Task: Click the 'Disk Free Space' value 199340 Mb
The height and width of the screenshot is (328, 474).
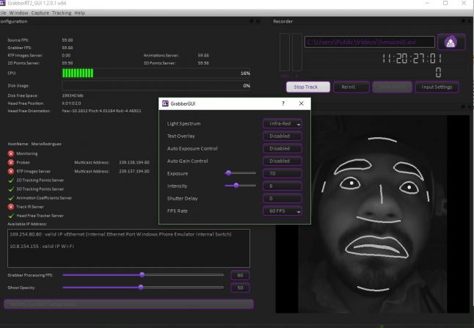Action: [x=73, y=95]
